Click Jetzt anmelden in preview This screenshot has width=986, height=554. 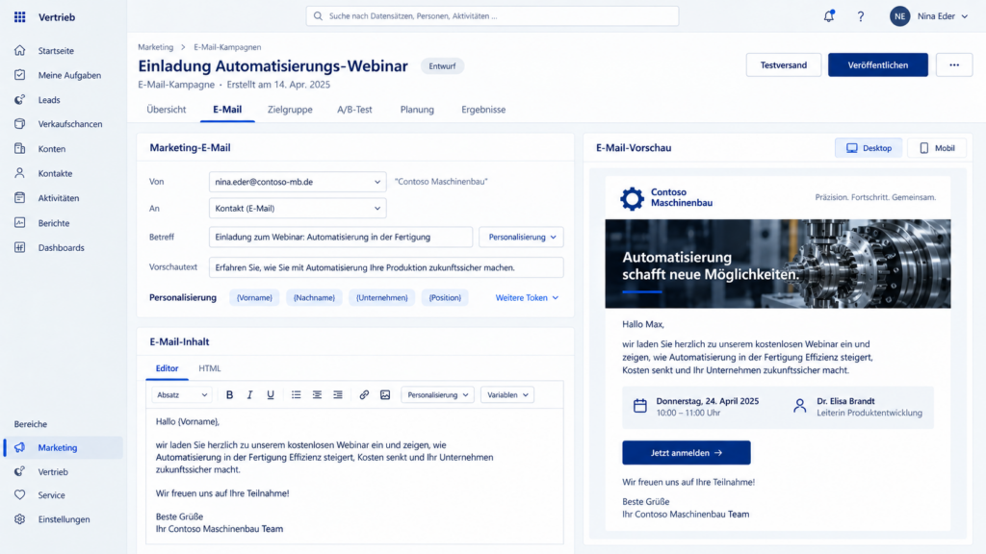pyautogui.click(x=686, y=453)
